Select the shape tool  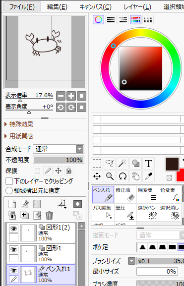click(x=135, y=164)
